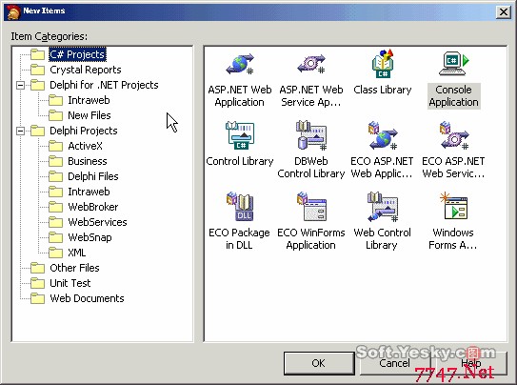Select the Unit Test category label

tap(70, 283)
